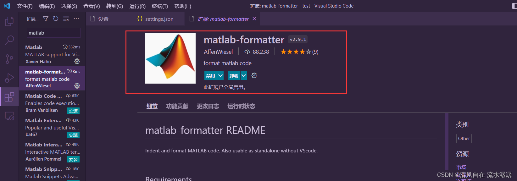Image resolution: width=517 pixels, height=181 pixels.
Task: Clear extension search results icon
Action: [x=66, y=19]
